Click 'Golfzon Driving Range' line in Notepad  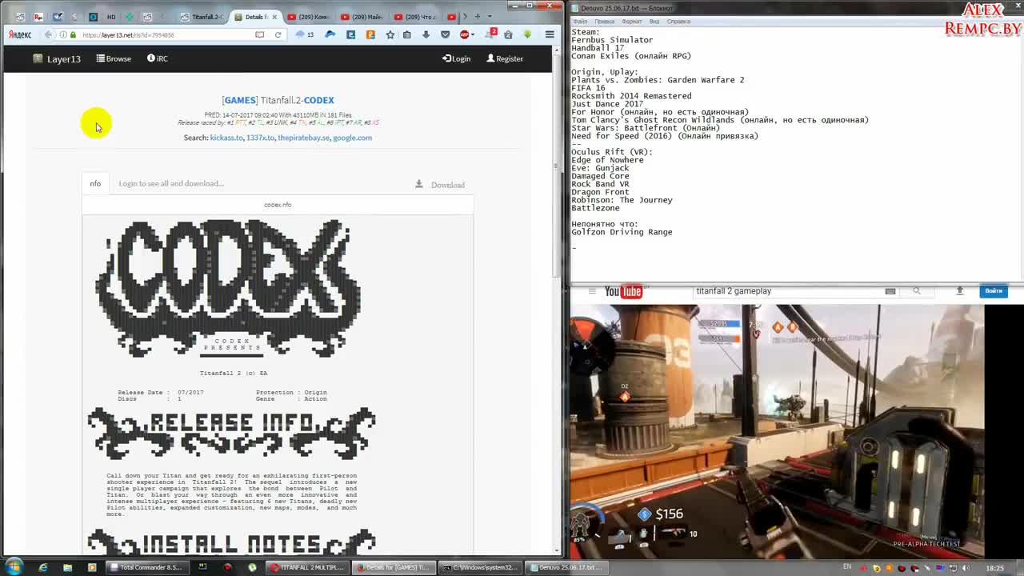tap(622, 232)
